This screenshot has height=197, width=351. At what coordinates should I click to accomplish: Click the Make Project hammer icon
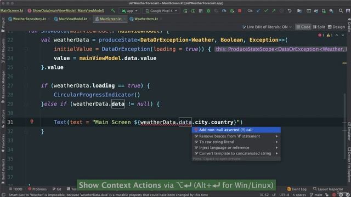click(x=113, y=11)
